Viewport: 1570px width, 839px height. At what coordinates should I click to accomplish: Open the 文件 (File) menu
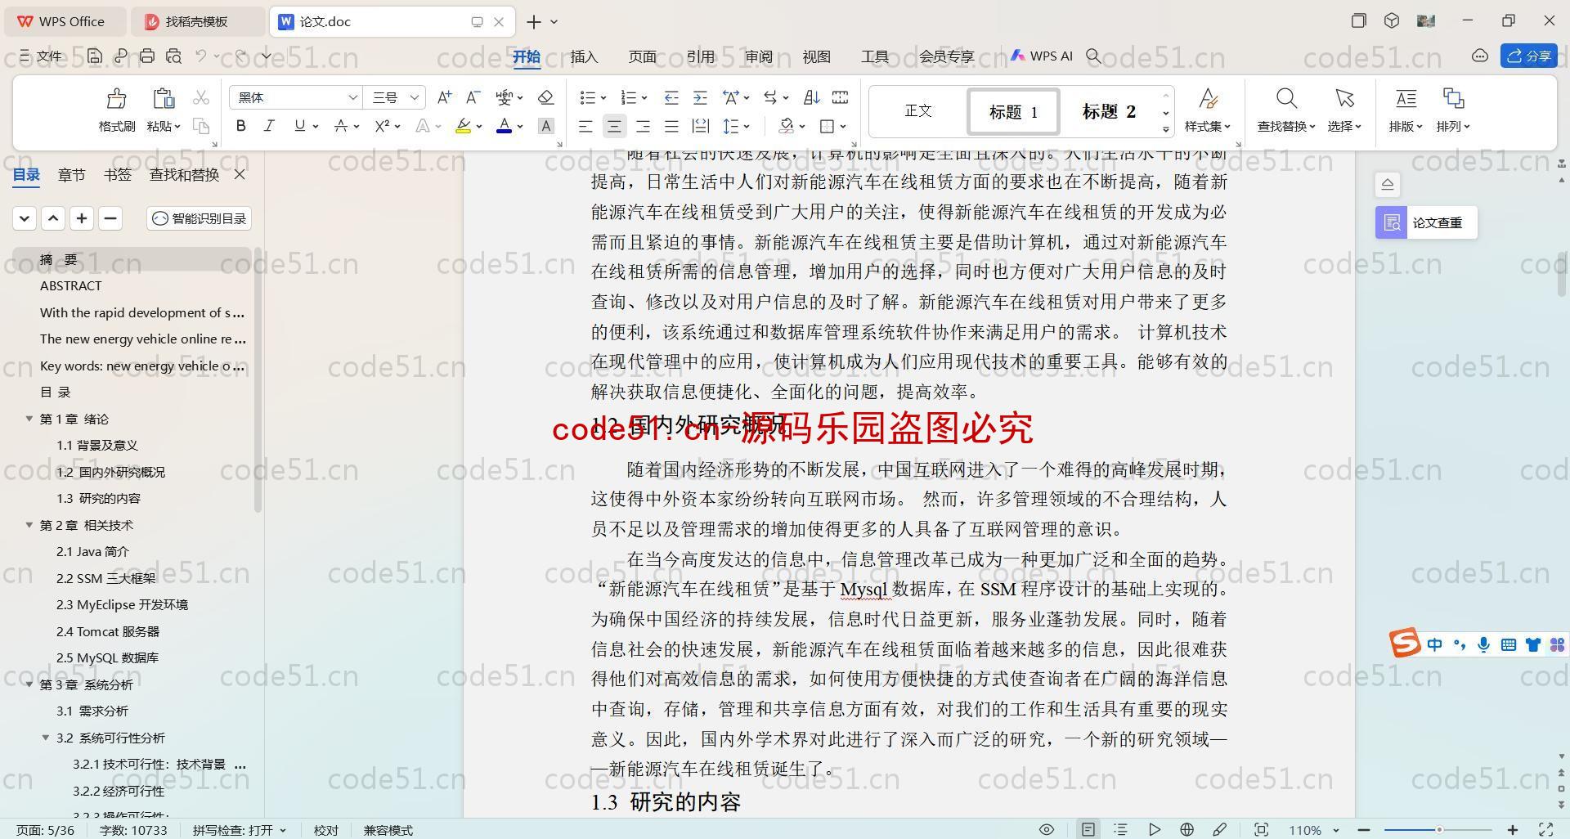41,56
